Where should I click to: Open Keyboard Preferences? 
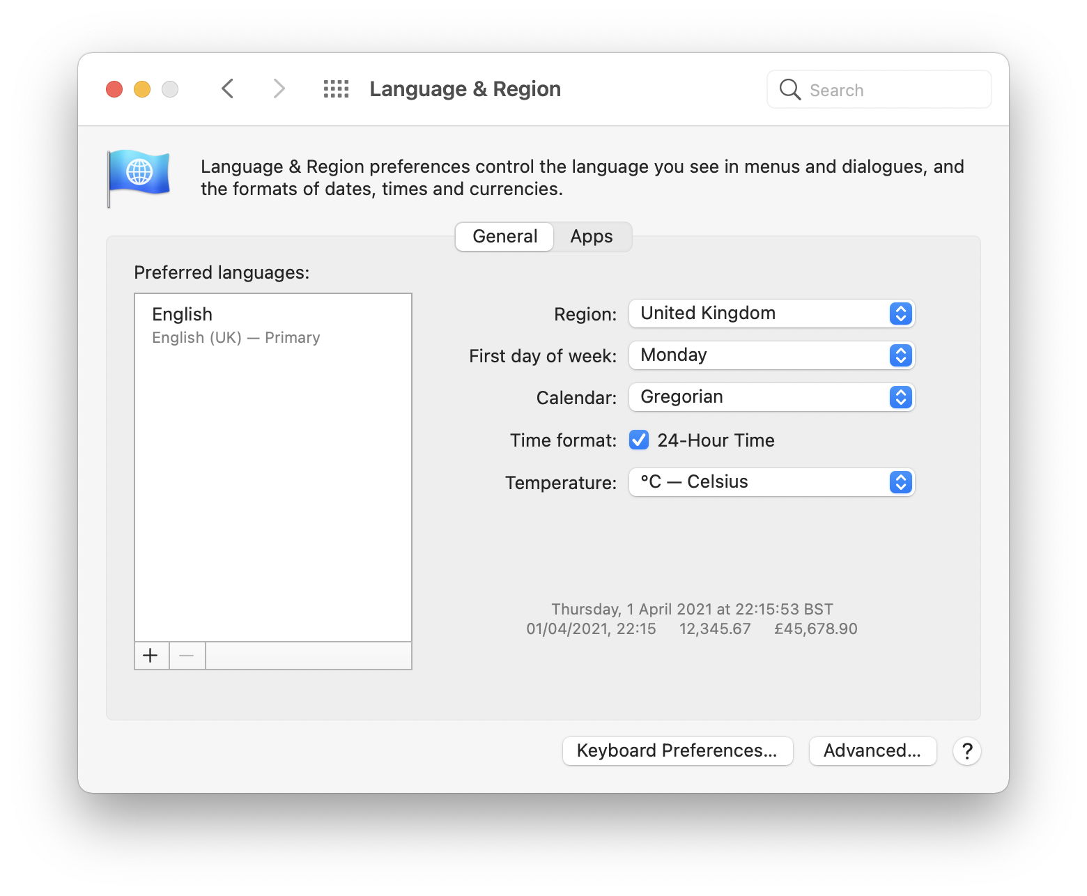coord(677,751)
